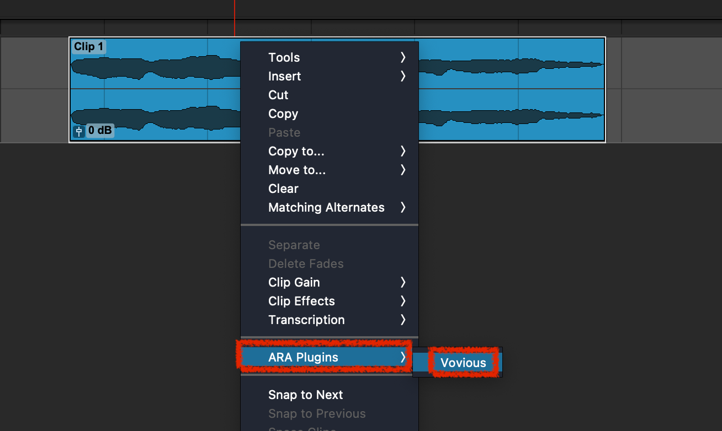Open the Transcription submenu
Image resolution: width=722 pixels, height=431 pixels.
pyautogui.click(x=306, y=320)
